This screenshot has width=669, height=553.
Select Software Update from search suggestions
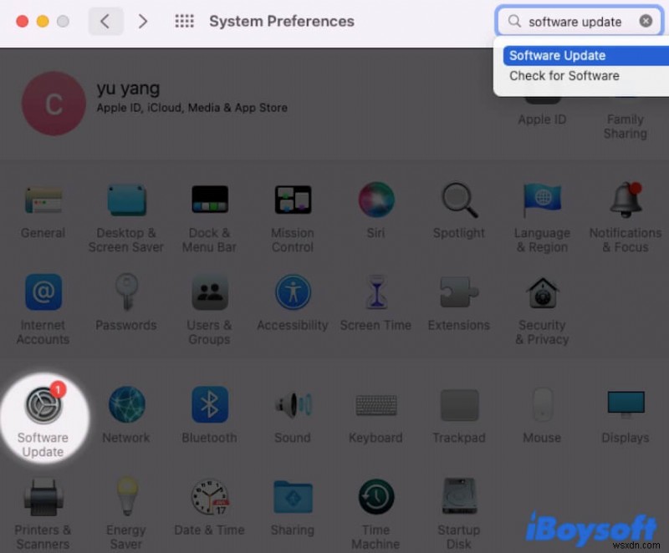(x=557, y=55)
